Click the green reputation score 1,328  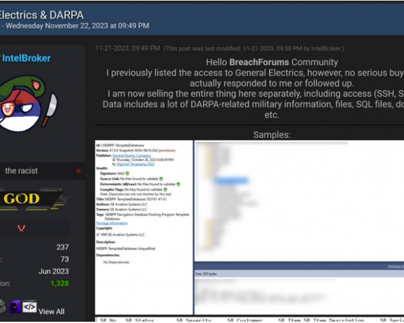pos(60,283)
